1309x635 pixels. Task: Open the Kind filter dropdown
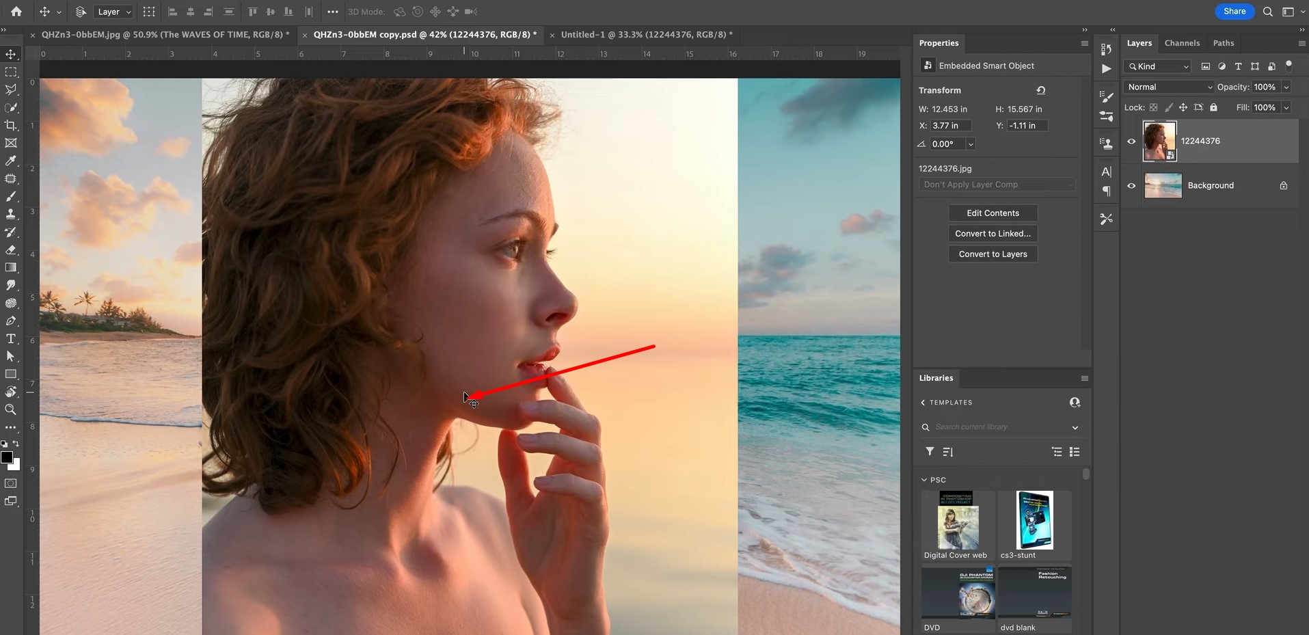1158,66
